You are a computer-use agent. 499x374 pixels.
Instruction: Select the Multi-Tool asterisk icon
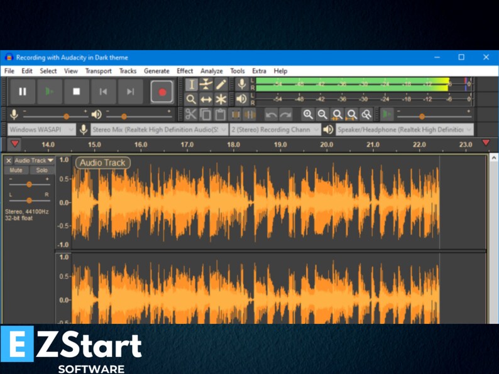pos(221,99)
